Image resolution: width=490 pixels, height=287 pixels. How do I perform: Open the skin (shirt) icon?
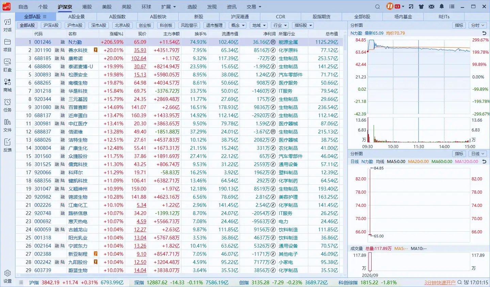[421, 6]
